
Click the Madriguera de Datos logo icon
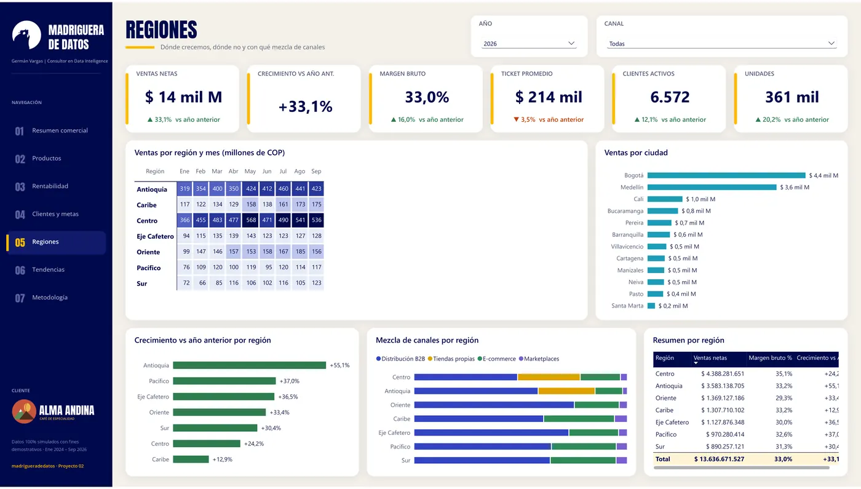click(26, 35)
